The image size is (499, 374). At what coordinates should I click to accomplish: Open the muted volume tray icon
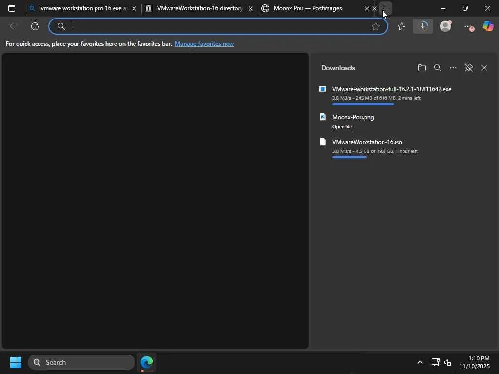pos(448,362)
